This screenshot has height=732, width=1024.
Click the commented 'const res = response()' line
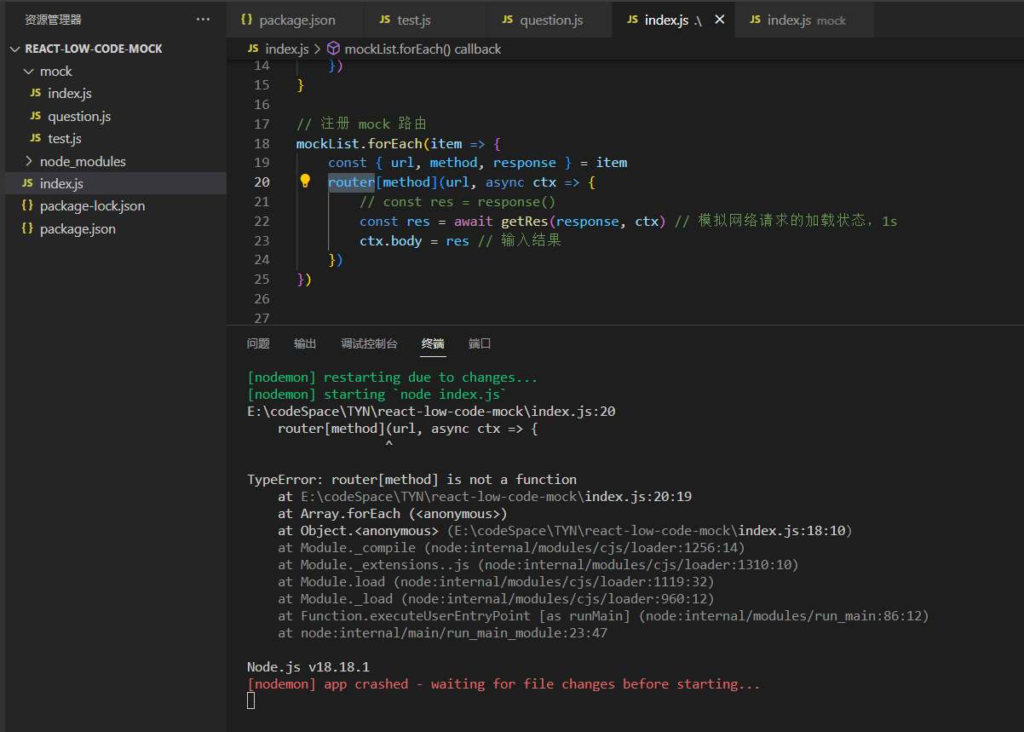[457, 201]
